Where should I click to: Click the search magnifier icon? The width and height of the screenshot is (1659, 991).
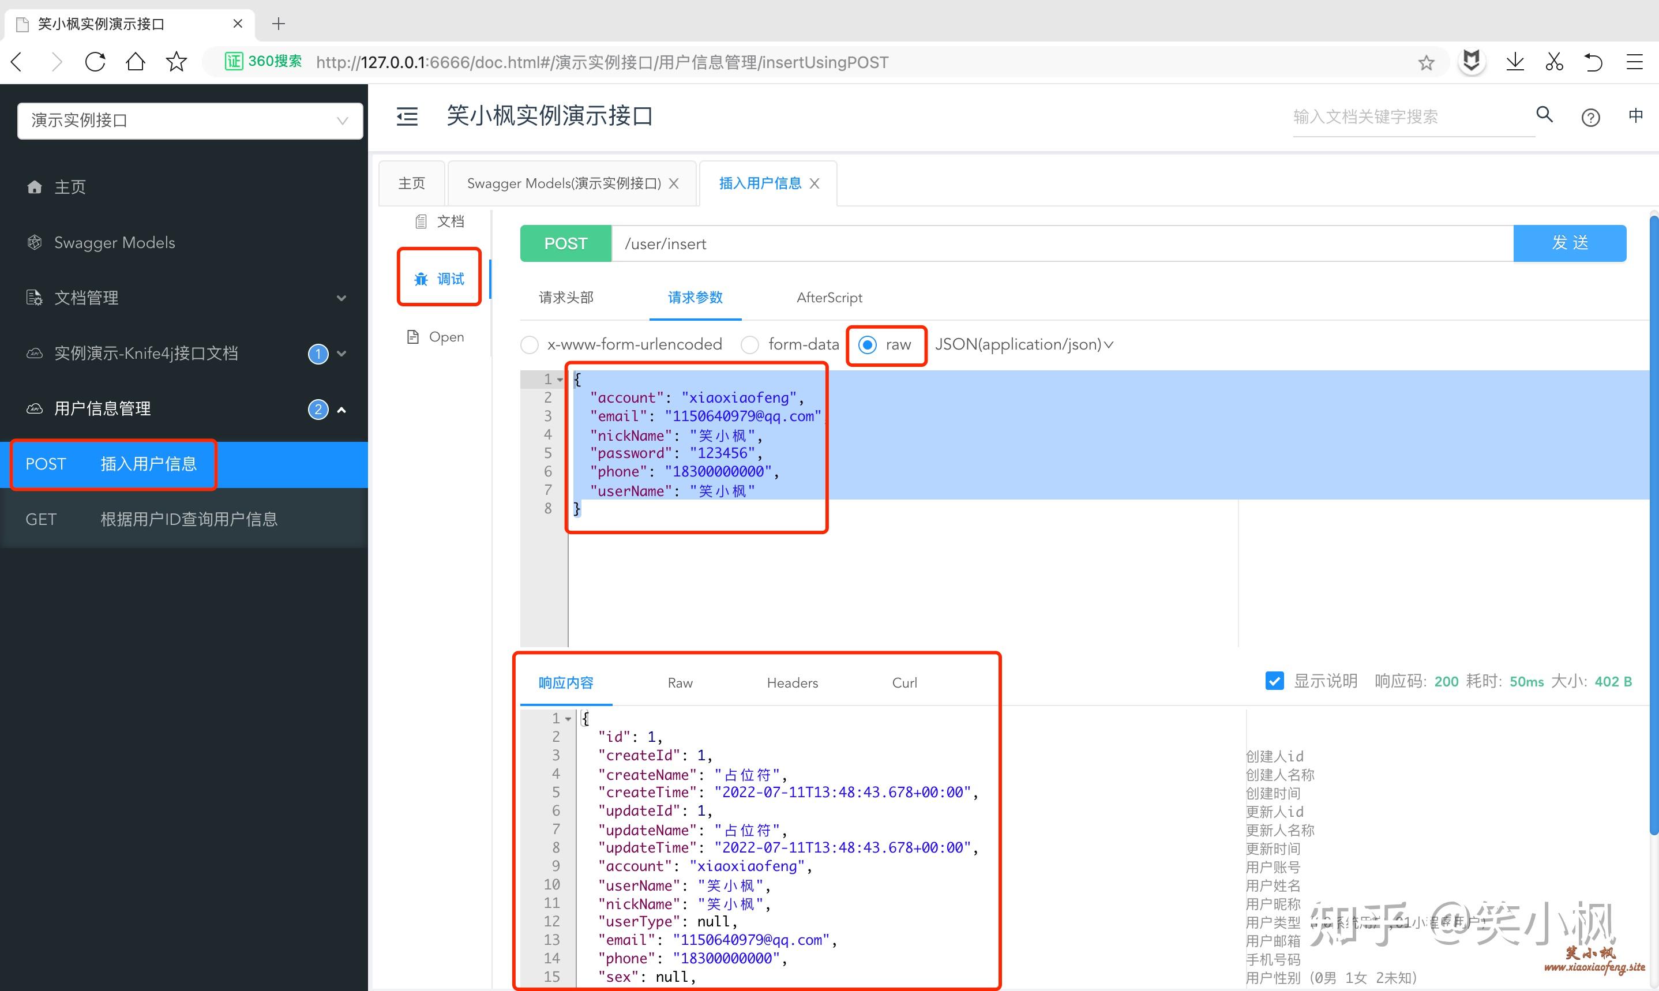(x=1544, y=115)
